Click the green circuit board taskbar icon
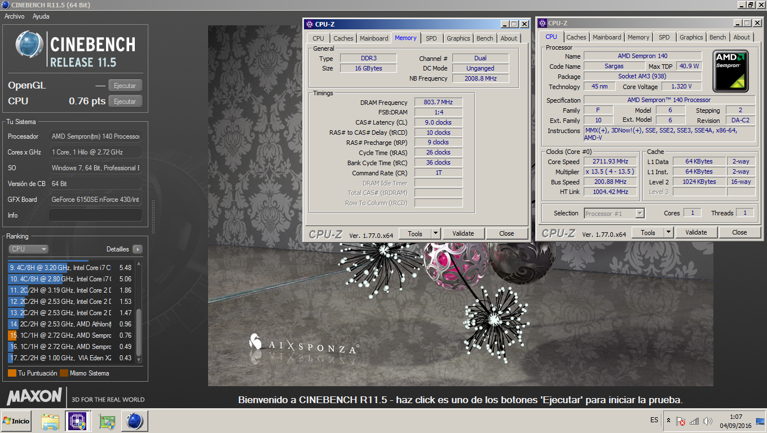Viewport: 767px width, 433px height. point(106,421)
